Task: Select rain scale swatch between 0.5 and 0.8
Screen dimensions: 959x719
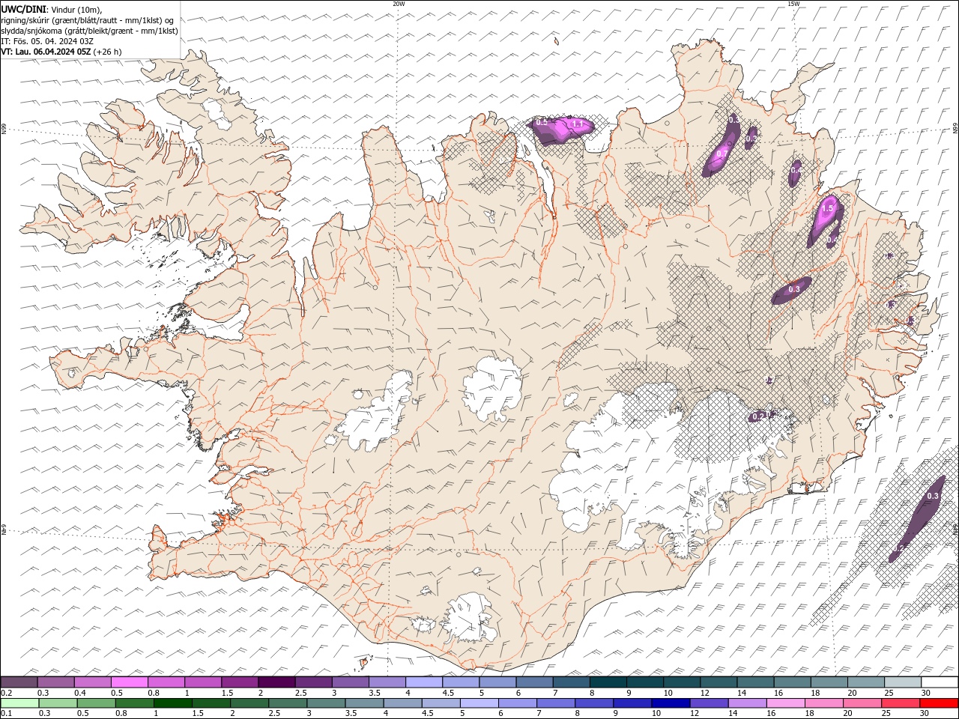Action: pos(96,703)
